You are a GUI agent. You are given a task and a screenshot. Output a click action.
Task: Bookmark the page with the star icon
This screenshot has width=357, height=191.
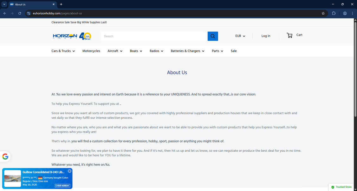pyautogui.click(x=323, y=13)
